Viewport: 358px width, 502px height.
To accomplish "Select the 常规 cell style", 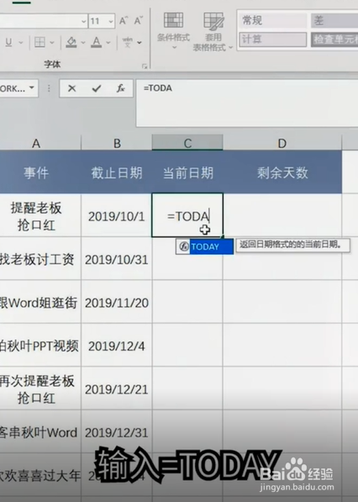I will (272, 21).
